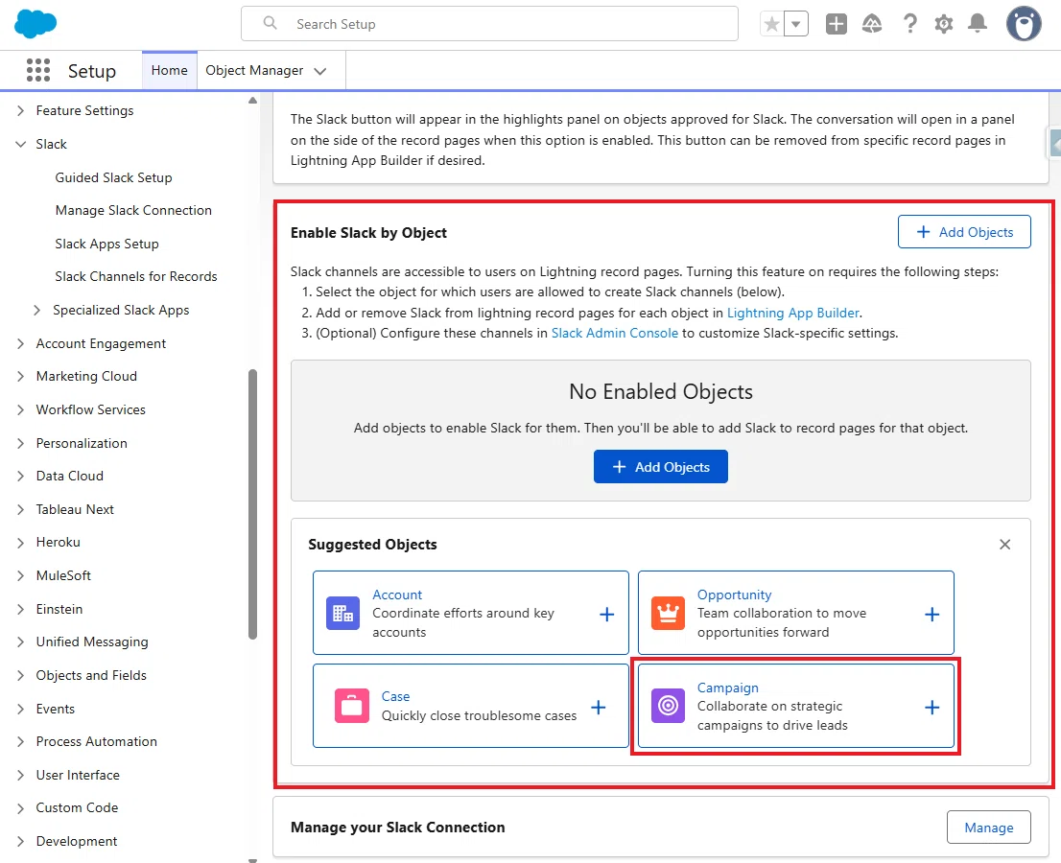Open the Opportunity suggested object link
The image size is (1061, 863).
coord(734,595)
